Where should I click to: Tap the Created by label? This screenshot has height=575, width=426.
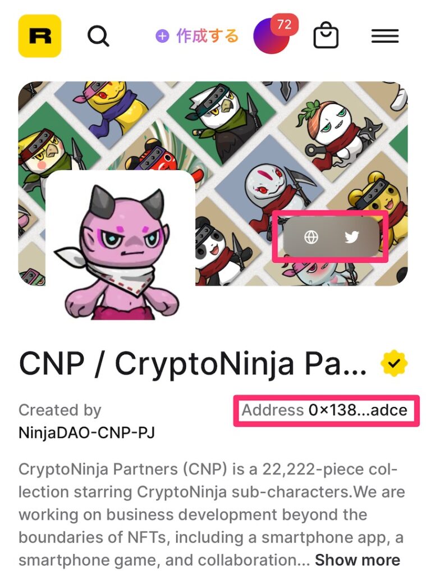point(59,410)
